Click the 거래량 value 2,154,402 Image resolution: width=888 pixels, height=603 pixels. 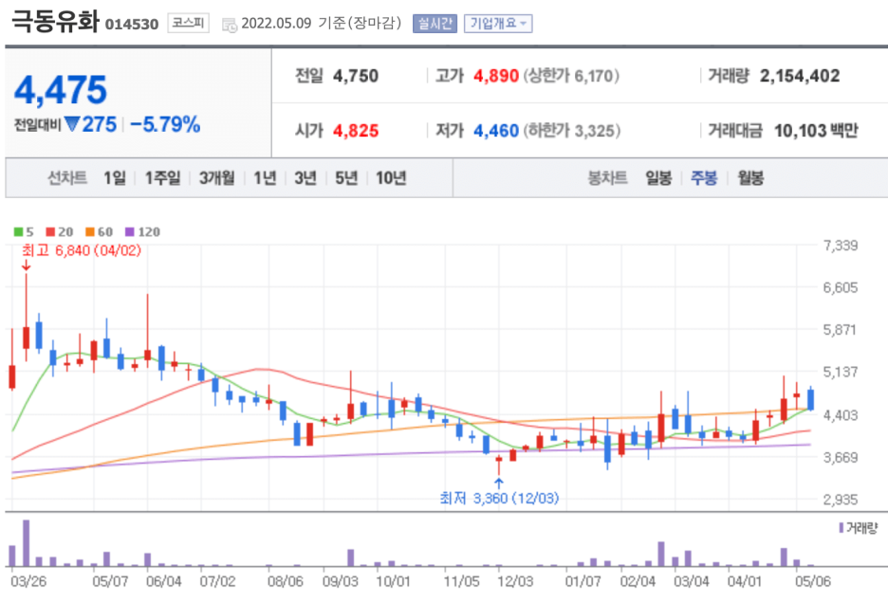[x=800, y=76]
